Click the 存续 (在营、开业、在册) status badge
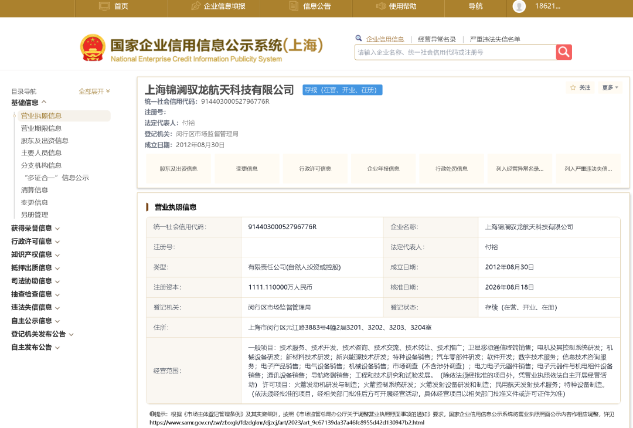633x428 pixels. tap(342, 90)
